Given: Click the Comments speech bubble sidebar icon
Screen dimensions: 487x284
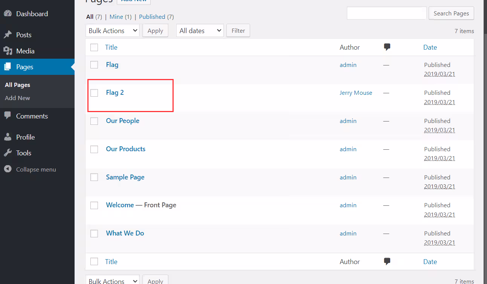Looking at the screenshot, I should [8, 116].
